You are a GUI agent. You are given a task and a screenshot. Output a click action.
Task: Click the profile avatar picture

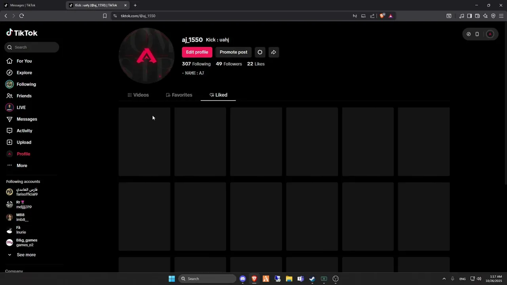(147, 56)
